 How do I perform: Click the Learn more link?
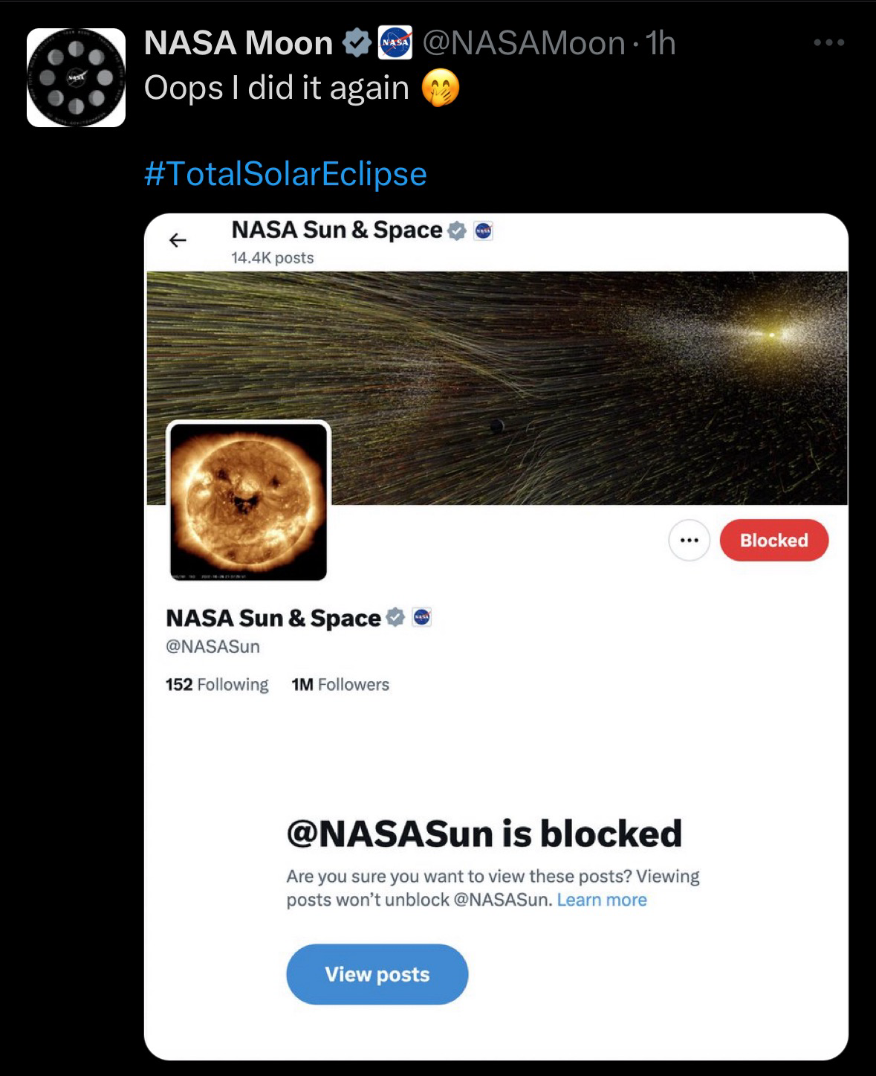click(602, 900)
